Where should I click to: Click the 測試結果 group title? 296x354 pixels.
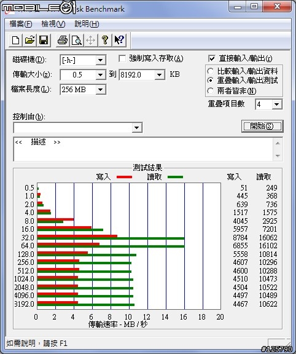[x=147, y=168]
